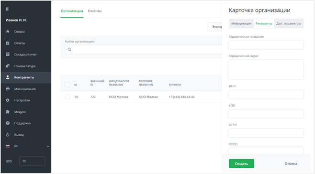Open Номенклатура section
This screenshot has width=315, height=174.
[x=25, y=66]
